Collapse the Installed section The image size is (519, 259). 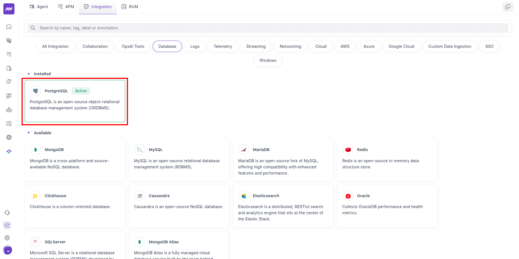coord(29,74)
